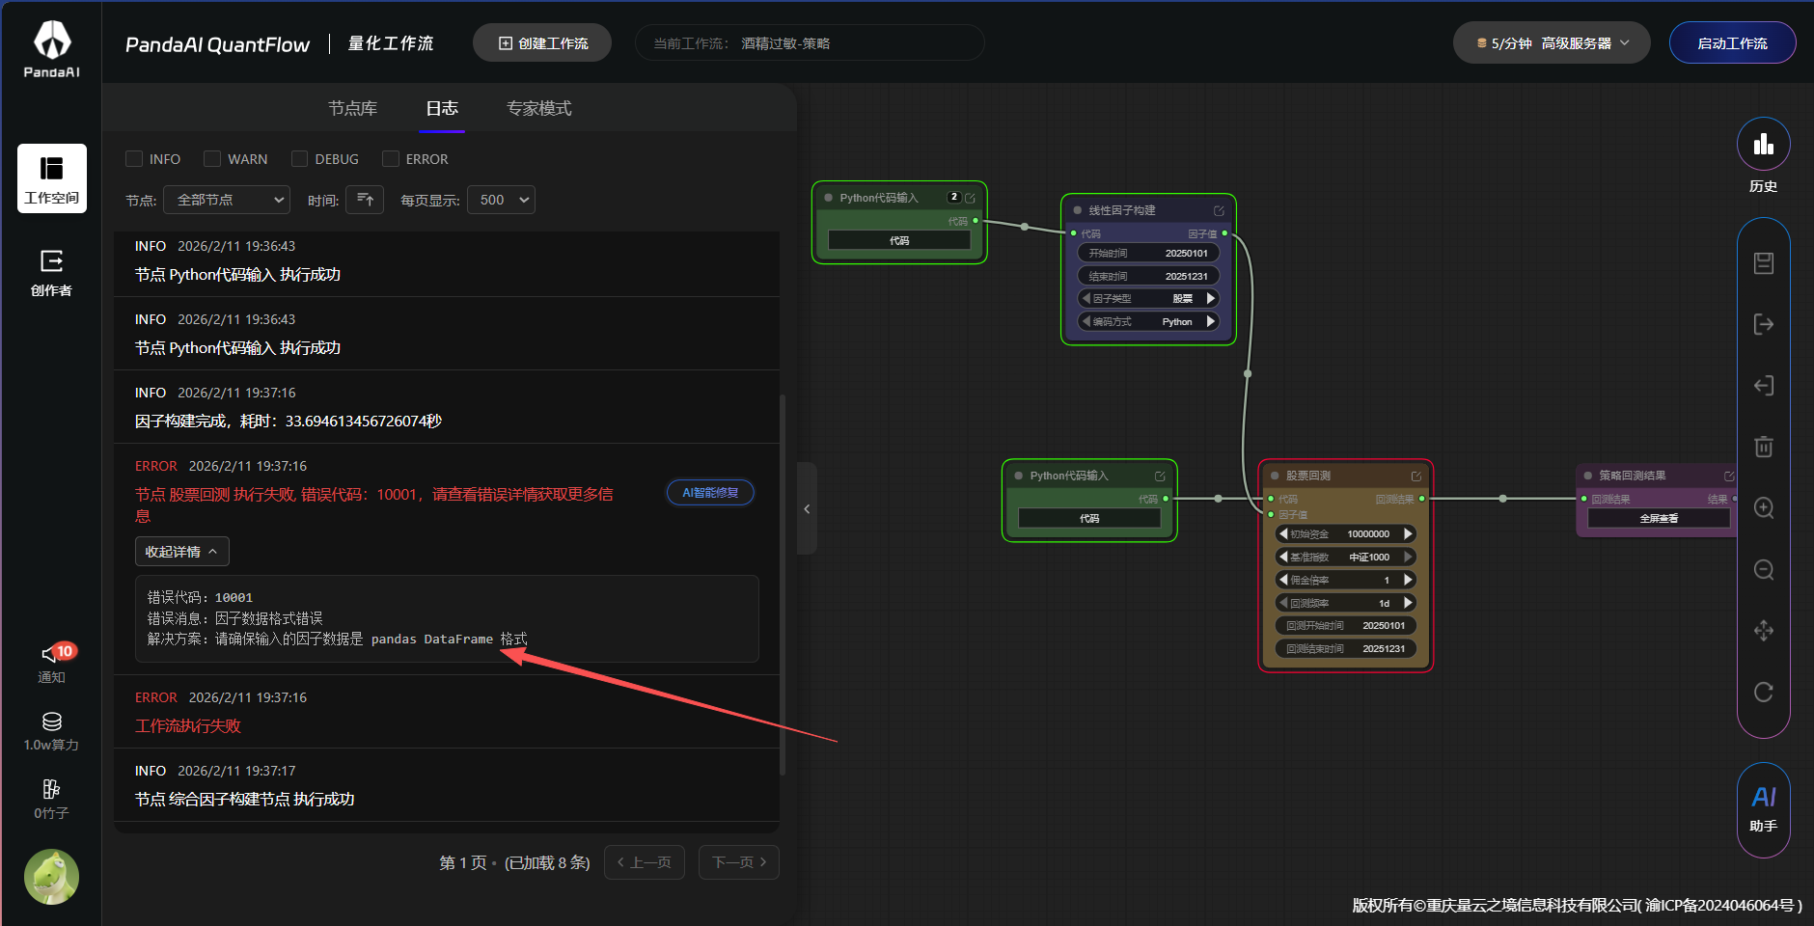Click left arrow of 基准指数 field
This screenshot has width=1814, height=926.
click(x=1283, y=558)
